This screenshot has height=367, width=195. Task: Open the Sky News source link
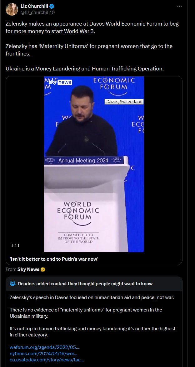(x=28, y=269)
